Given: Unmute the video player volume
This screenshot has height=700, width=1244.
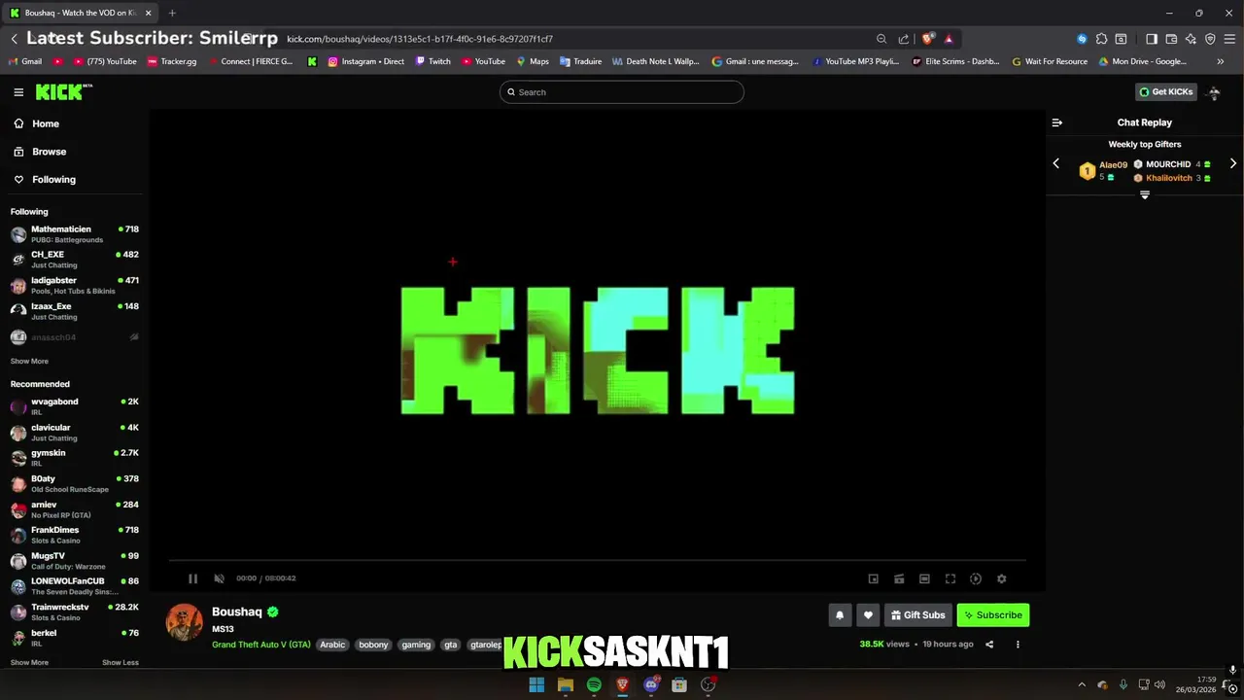Looking at the screenshot, I should tap(219, 578).
